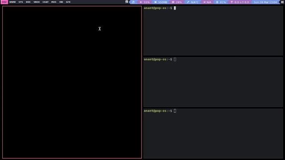Click the system tray icon at bar end
The width and height of the screenshot is (285, 160).
282,2
